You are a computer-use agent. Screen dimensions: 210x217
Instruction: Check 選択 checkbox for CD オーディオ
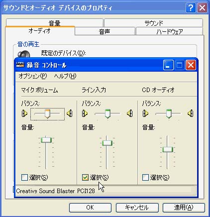tap(145, 177)
